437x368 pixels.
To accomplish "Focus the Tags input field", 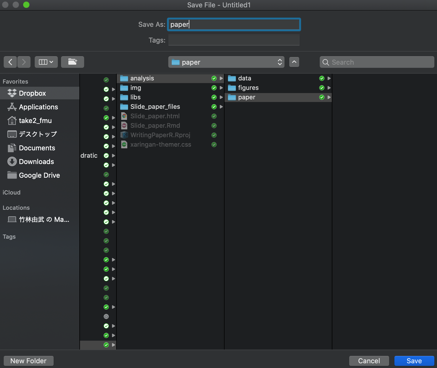I will 234,40.
